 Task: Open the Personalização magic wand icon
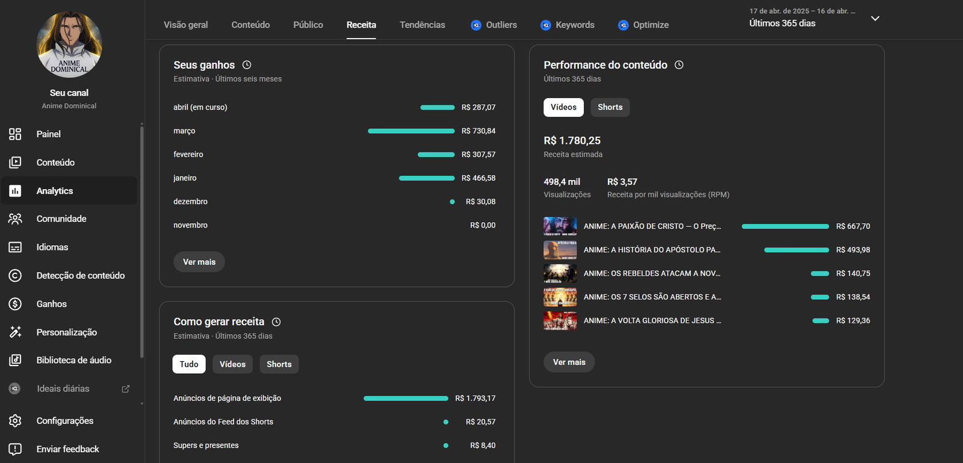click(x=15, y=332)
